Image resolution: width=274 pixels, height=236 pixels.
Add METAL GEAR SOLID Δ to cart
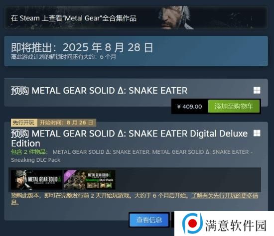click(x=234, y=106)
